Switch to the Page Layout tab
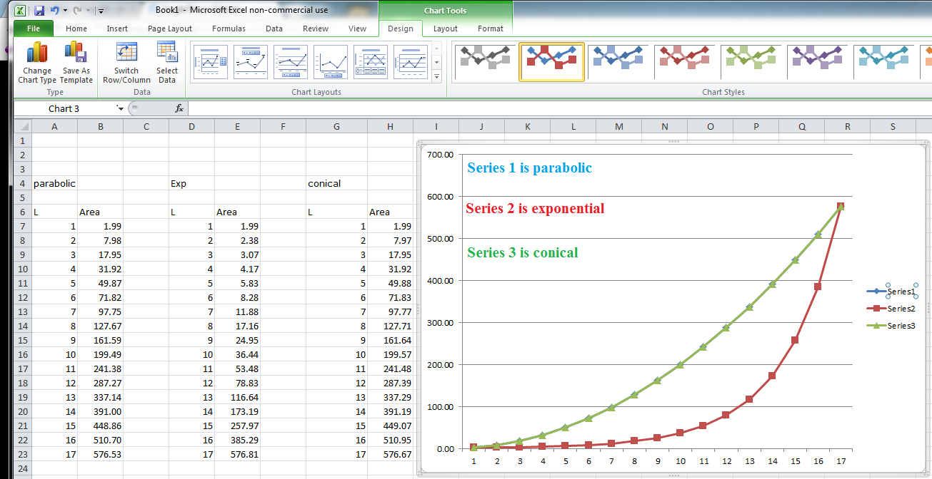The width and height of the screenshot is (932, 479). click(x=170, y=29)
